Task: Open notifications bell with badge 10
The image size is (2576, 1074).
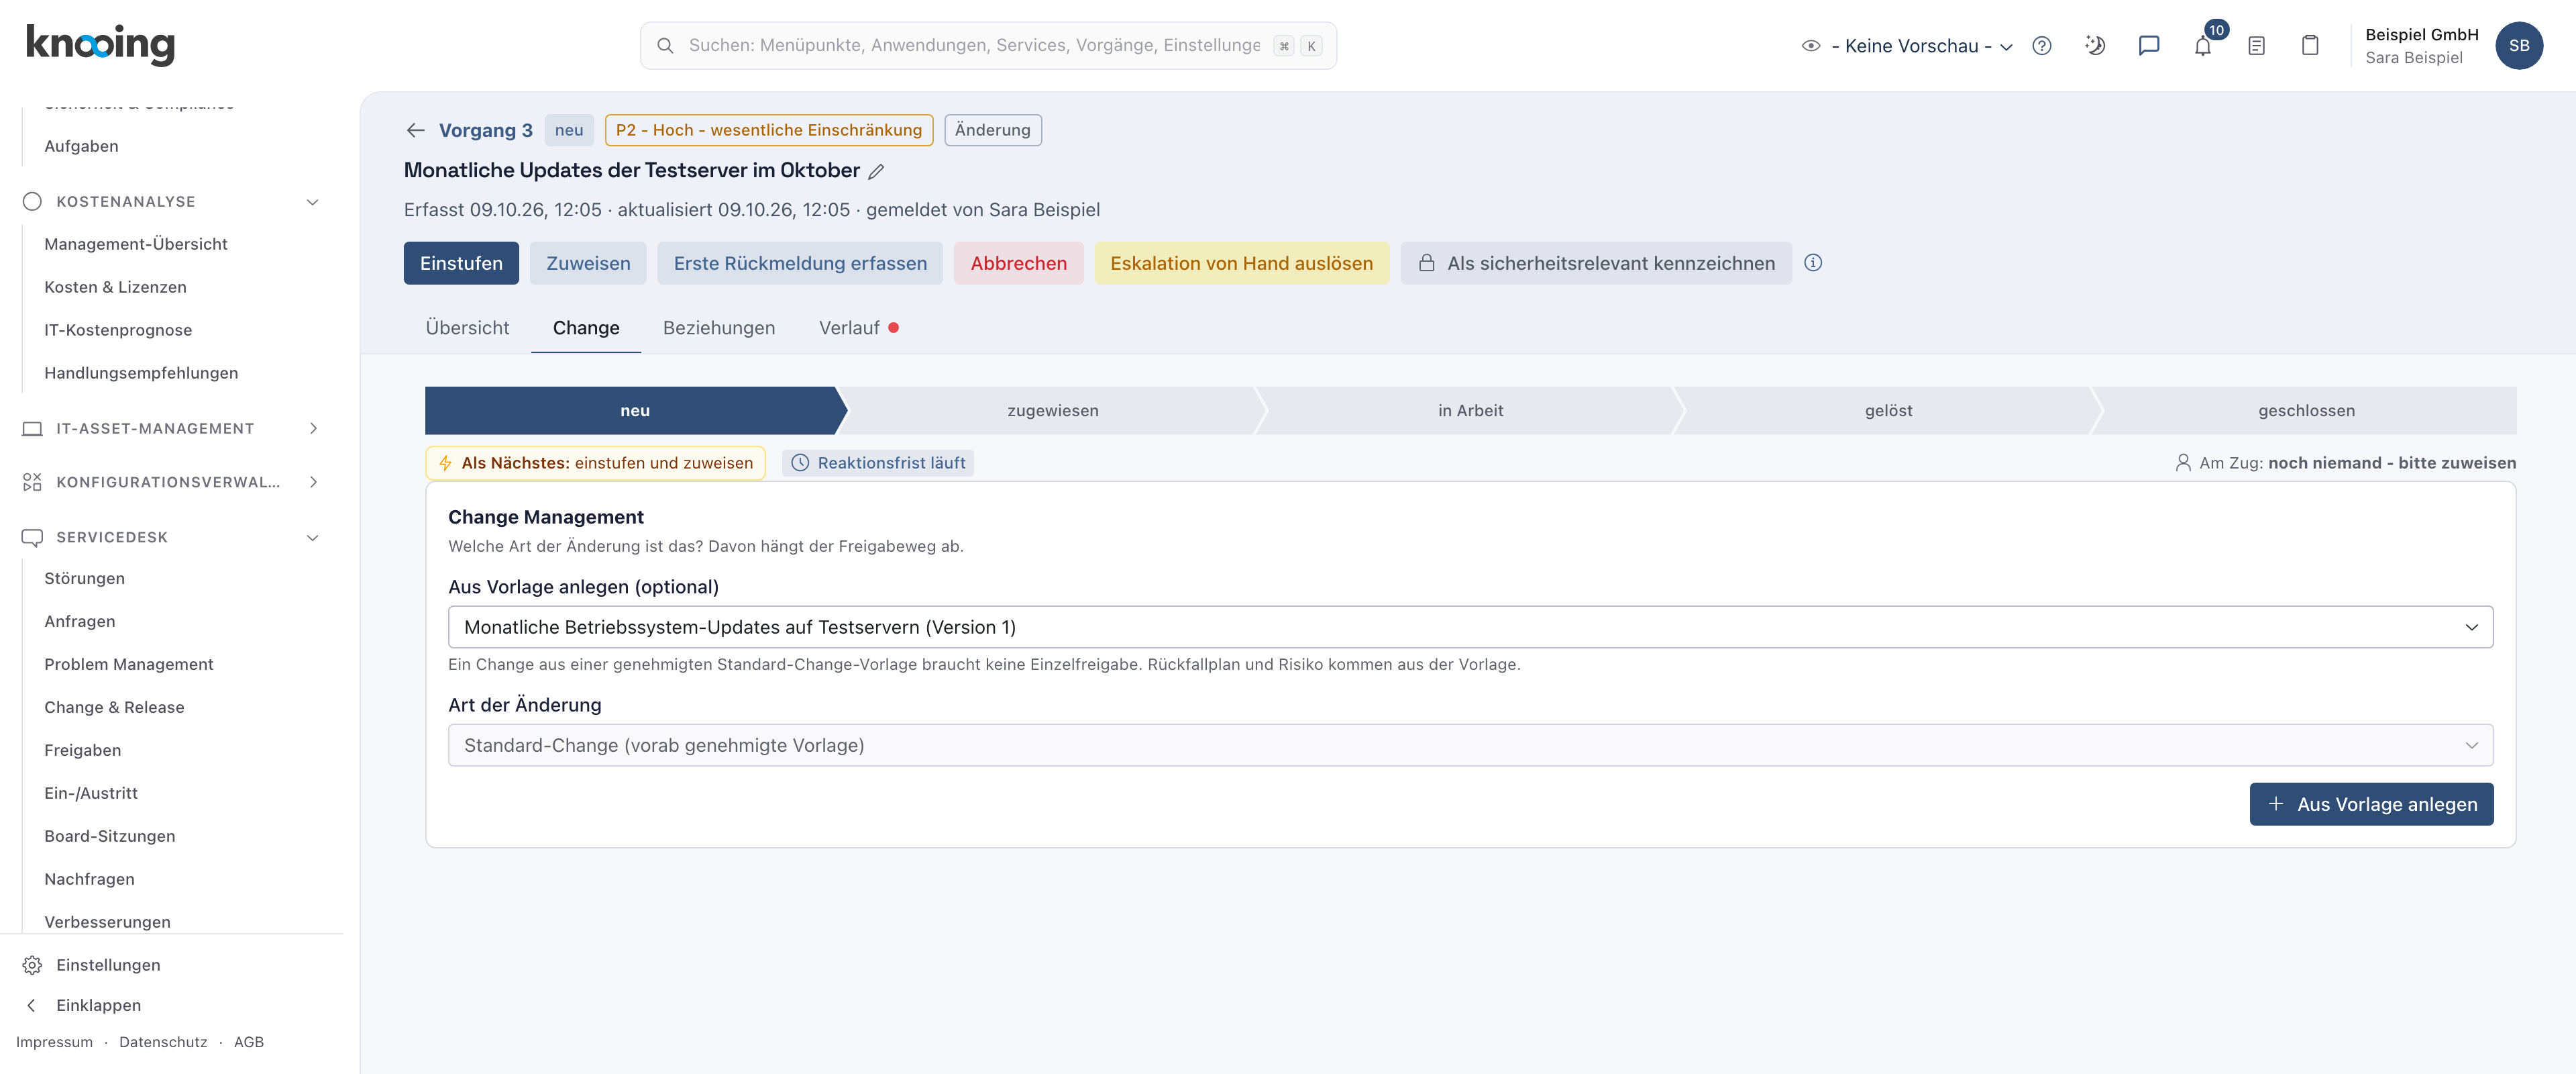Action: [2203, 46]
